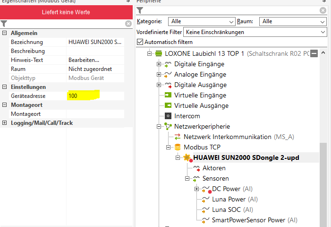
Task: Expand the DC Power node
Action: click(x=196, y=189)
